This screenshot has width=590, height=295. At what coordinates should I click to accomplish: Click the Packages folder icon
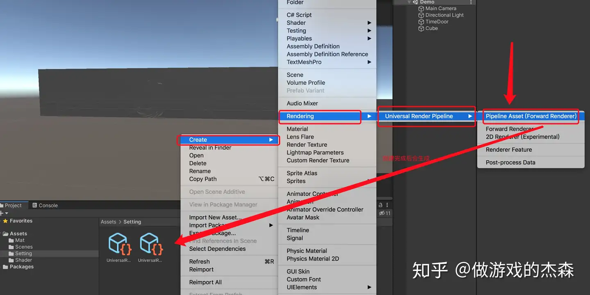click(x=5, y=267)
